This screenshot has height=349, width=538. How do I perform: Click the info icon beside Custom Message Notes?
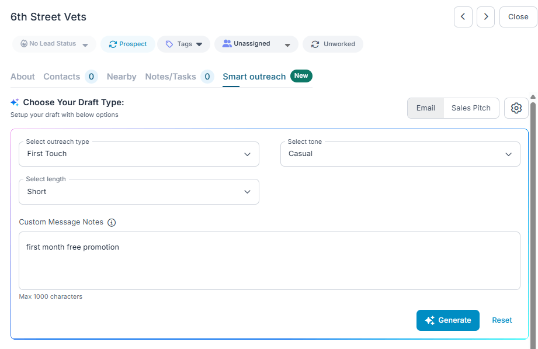pos(112,223)
